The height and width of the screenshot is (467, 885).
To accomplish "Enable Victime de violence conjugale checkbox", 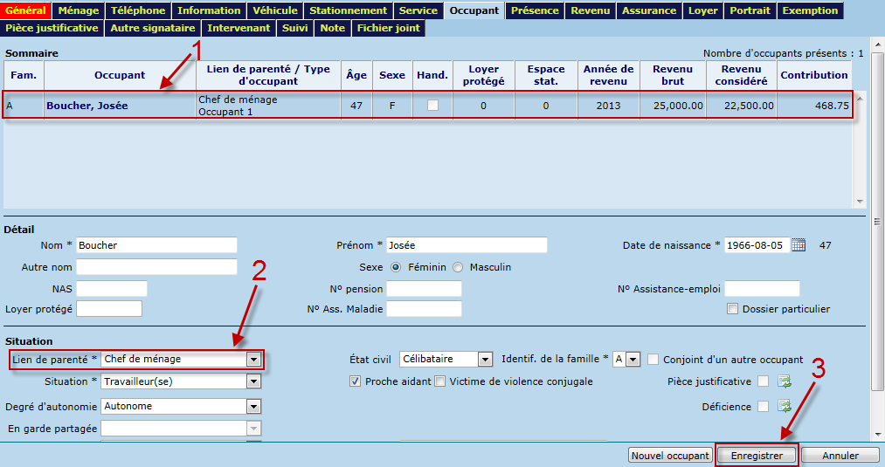I will [x=440, y=381].
